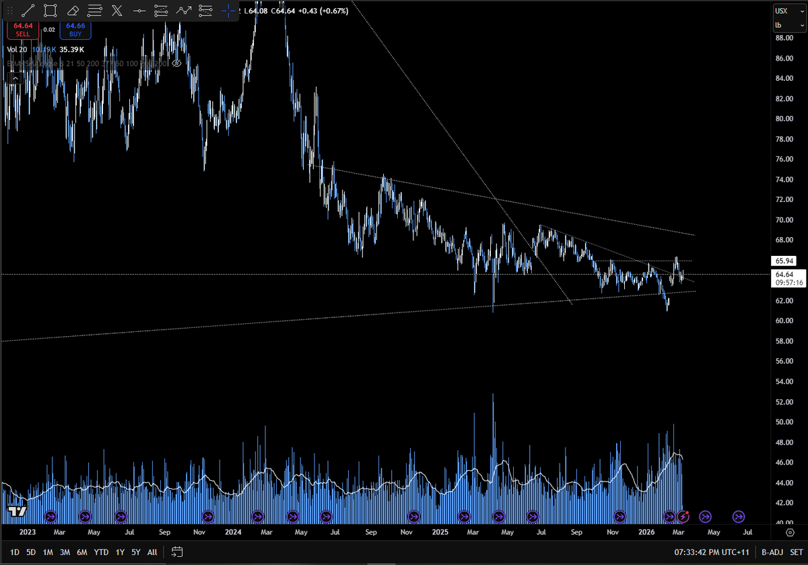Click the event marker just before May 2026
This screenshot has height=565, width=808.
click(705, 517)
